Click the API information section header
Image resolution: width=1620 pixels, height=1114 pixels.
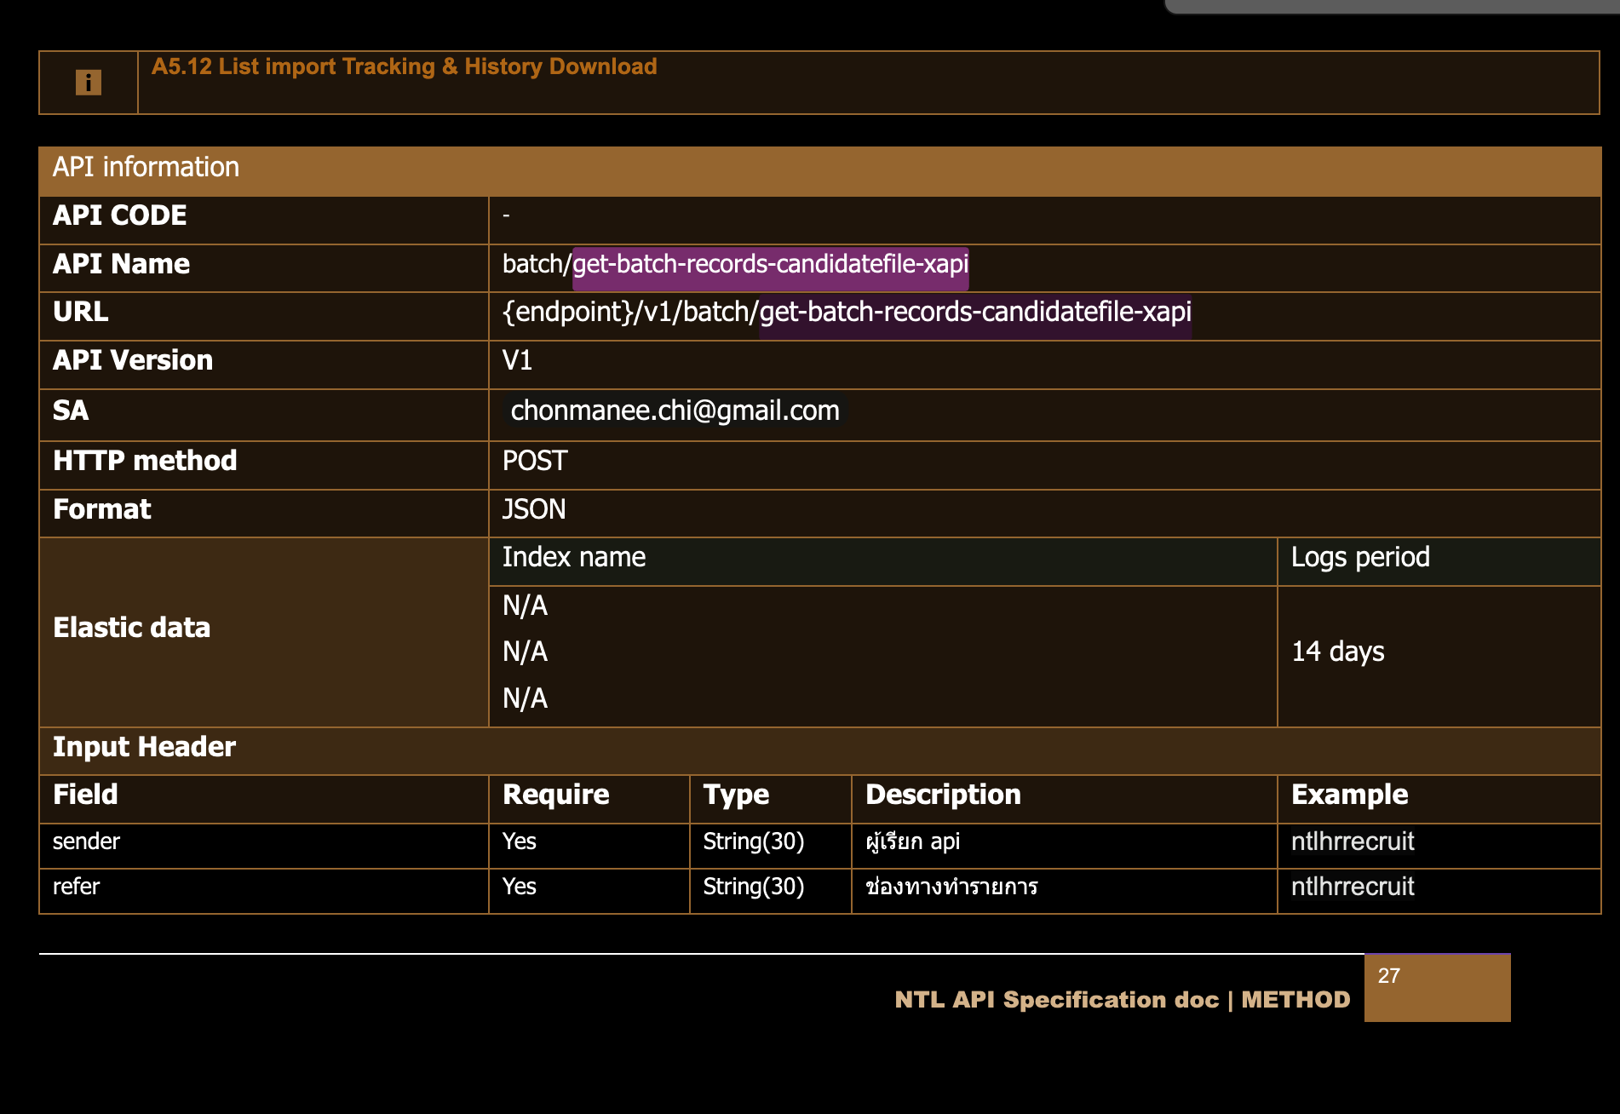146,168
